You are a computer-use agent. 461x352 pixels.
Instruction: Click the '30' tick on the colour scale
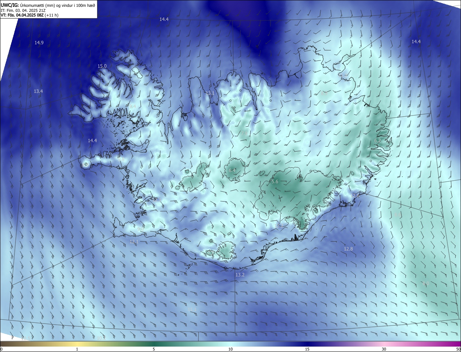click(x=384, y=349)
